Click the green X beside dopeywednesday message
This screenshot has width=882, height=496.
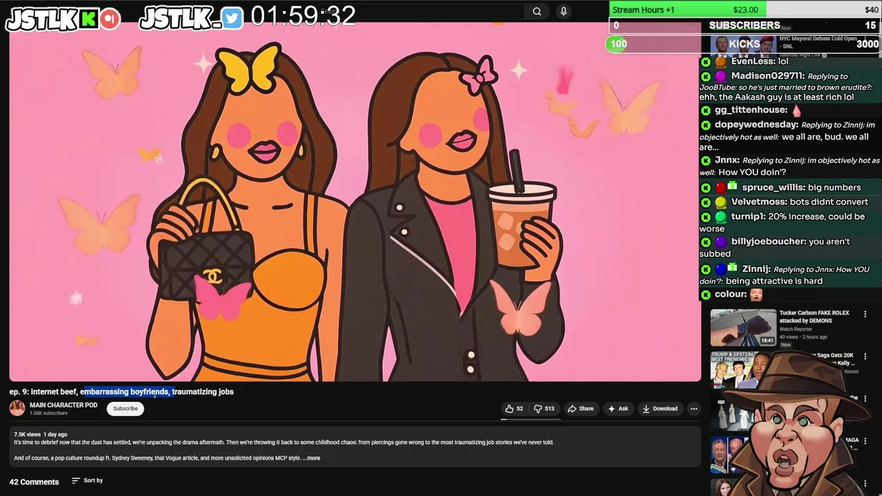[x=706, y=125]
